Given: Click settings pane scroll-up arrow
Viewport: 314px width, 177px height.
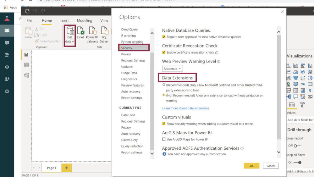Looking at the screenshot, I should point(279,32).
